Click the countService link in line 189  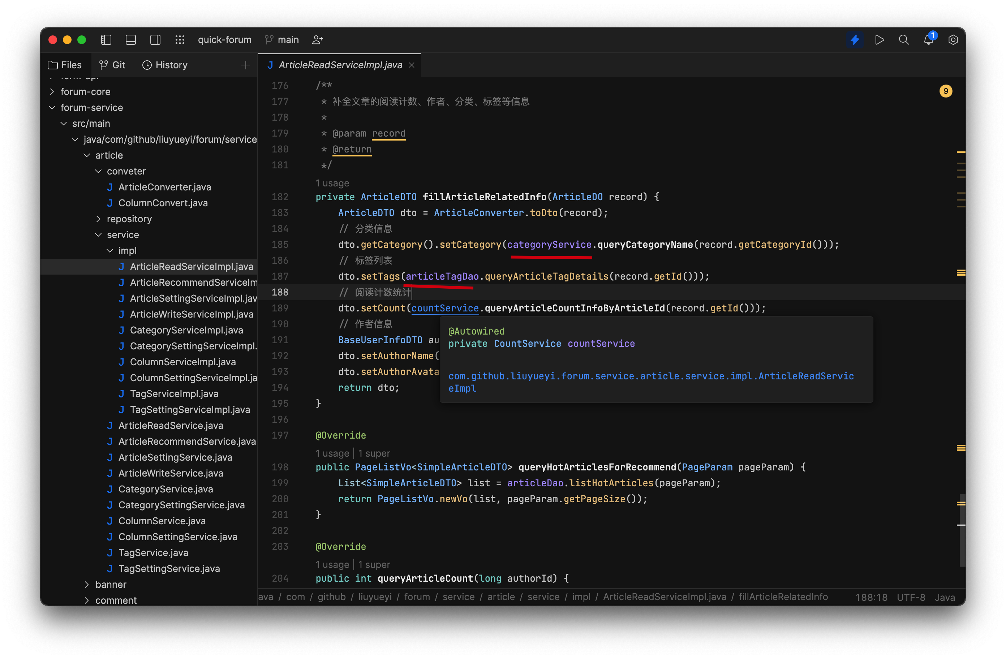[445, 308]
